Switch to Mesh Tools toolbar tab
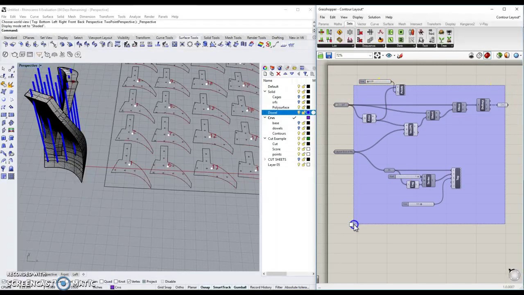 pos(233,38)
